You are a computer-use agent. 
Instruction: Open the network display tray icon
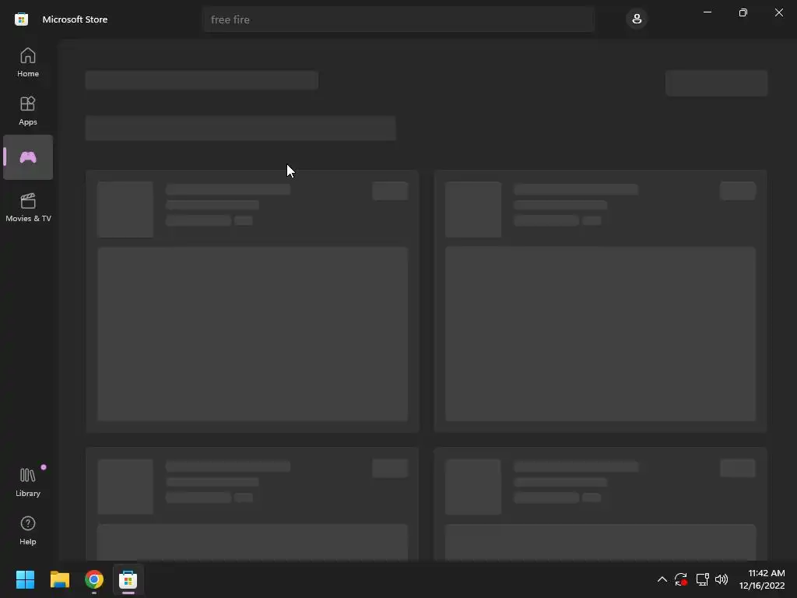point(703,579)
